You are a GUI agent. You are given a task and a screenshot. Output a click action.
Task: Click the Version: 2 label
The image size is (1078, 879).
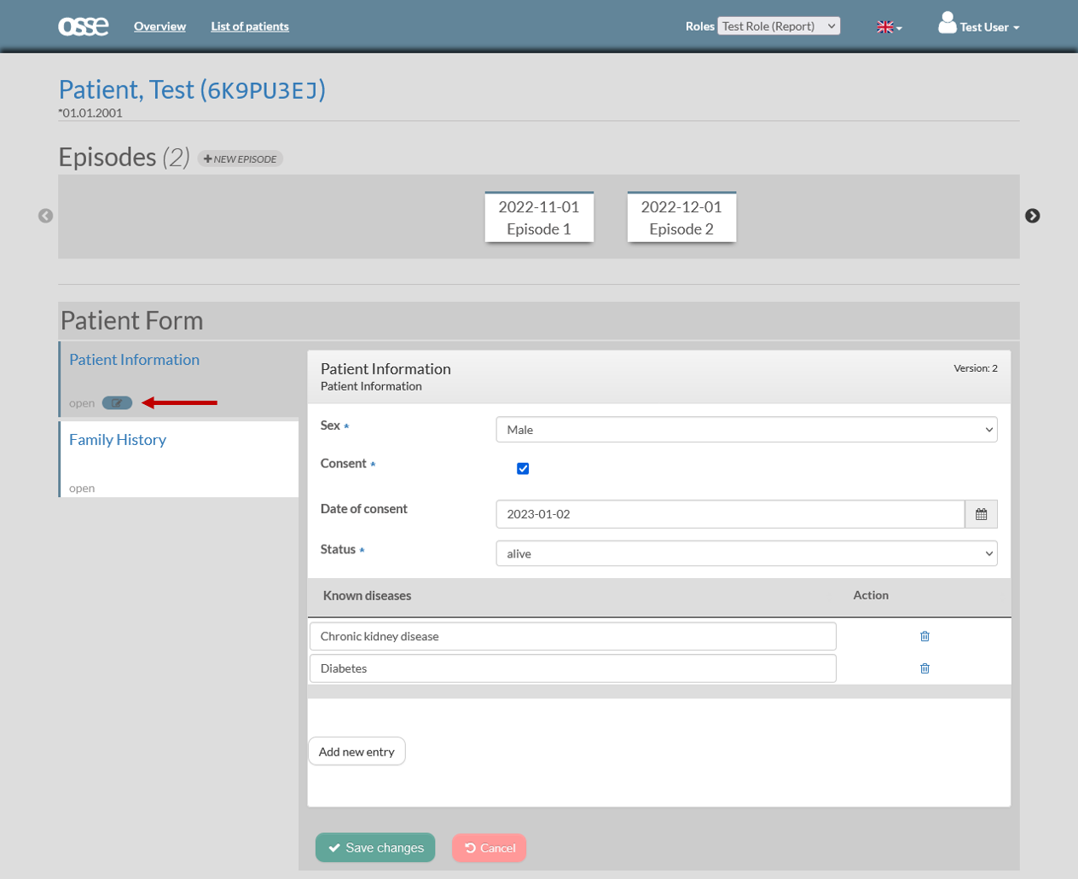[976, 368]
